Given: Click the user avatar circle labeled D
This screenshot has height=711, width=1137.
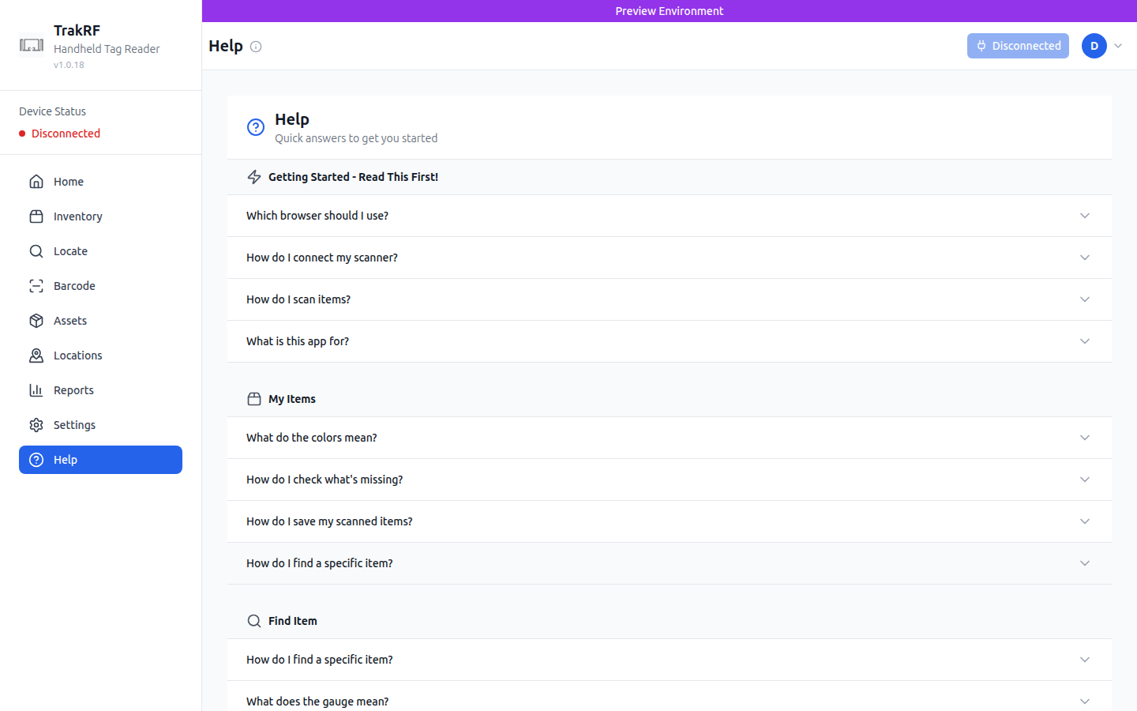Looking at the screenshot, I should coord(1094,46).
